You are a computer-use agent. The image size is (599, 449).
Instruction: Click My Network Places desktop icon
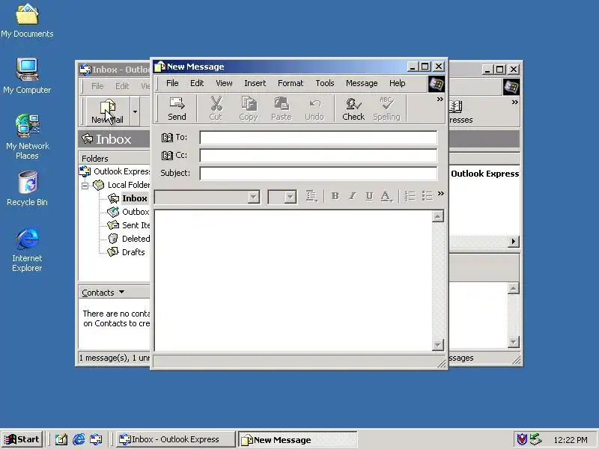28,137
